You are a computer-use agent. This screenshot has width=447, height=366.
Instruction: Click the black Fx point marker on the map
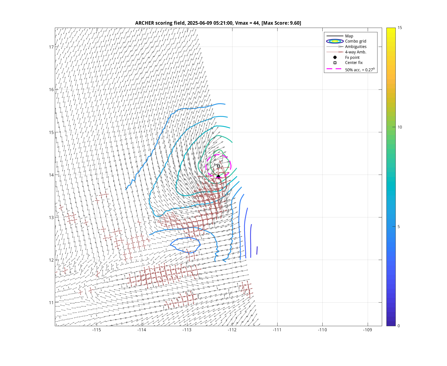tap(218, 176)
